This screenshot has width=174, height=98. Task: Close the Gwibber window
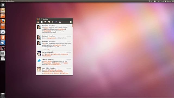(x=38, y=19)
